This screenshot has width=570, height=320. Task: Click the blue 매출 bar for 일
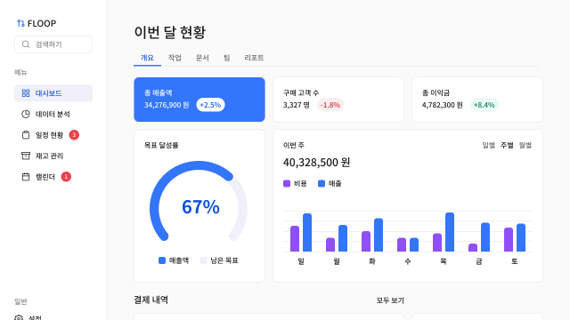pyautogui.click(x=307, y=232)
